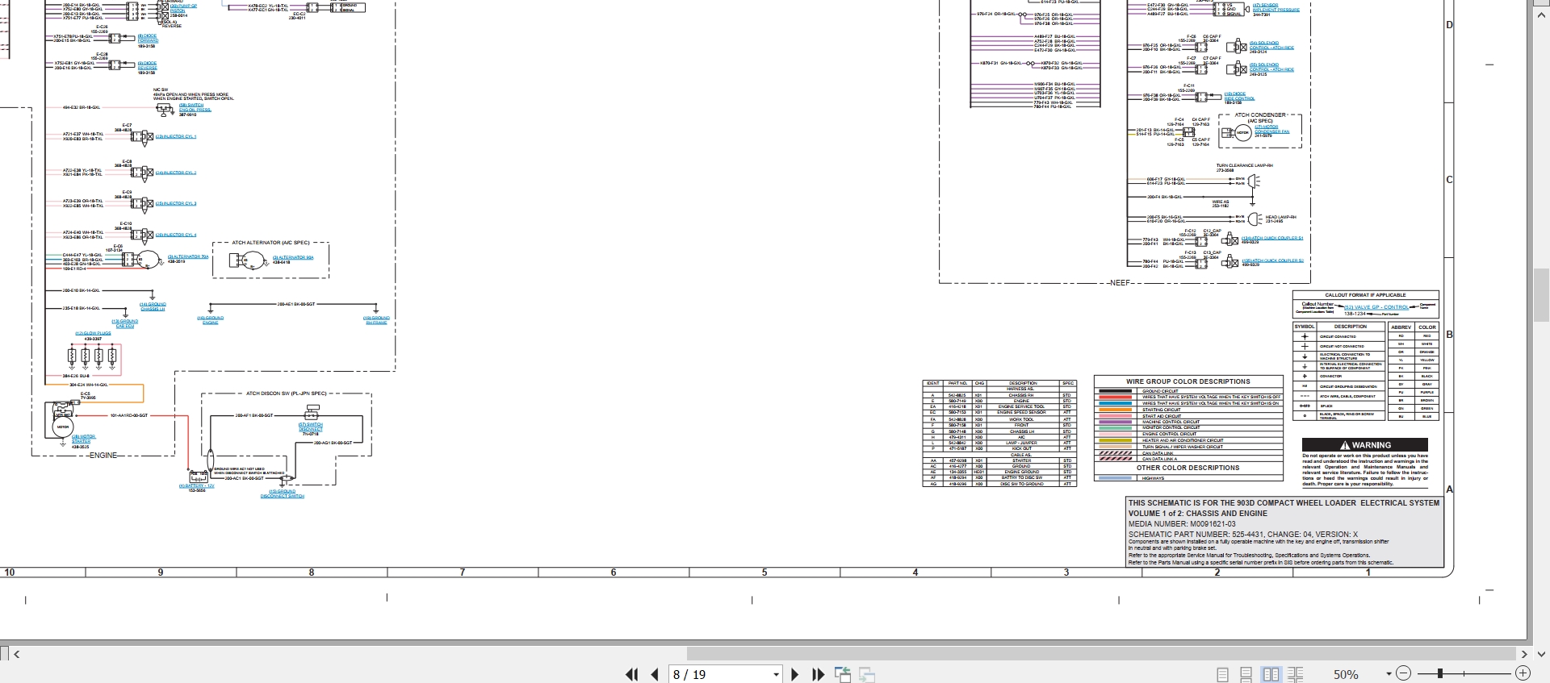Open the Injector Cyl 1 link
Image resolution: width=1550 pixels, height=683 pixels.
coord(176,136)
